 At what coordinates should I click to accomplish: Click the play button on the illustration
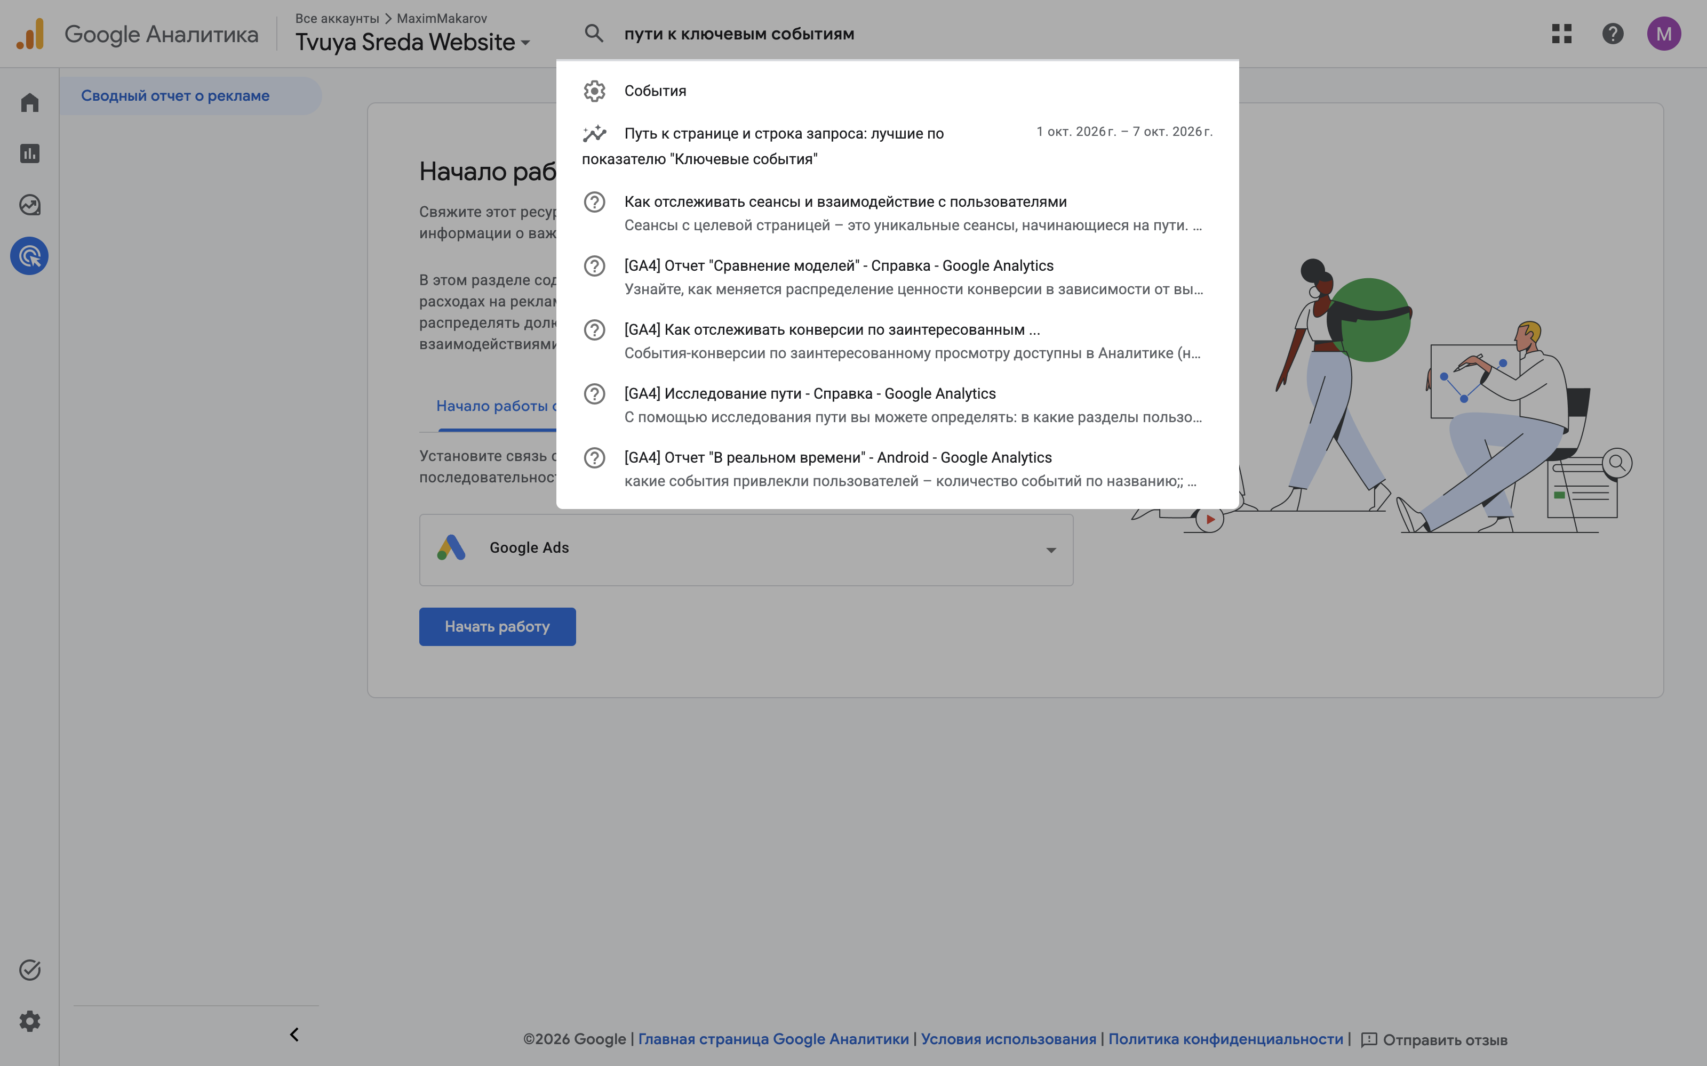pos(1210,520)
